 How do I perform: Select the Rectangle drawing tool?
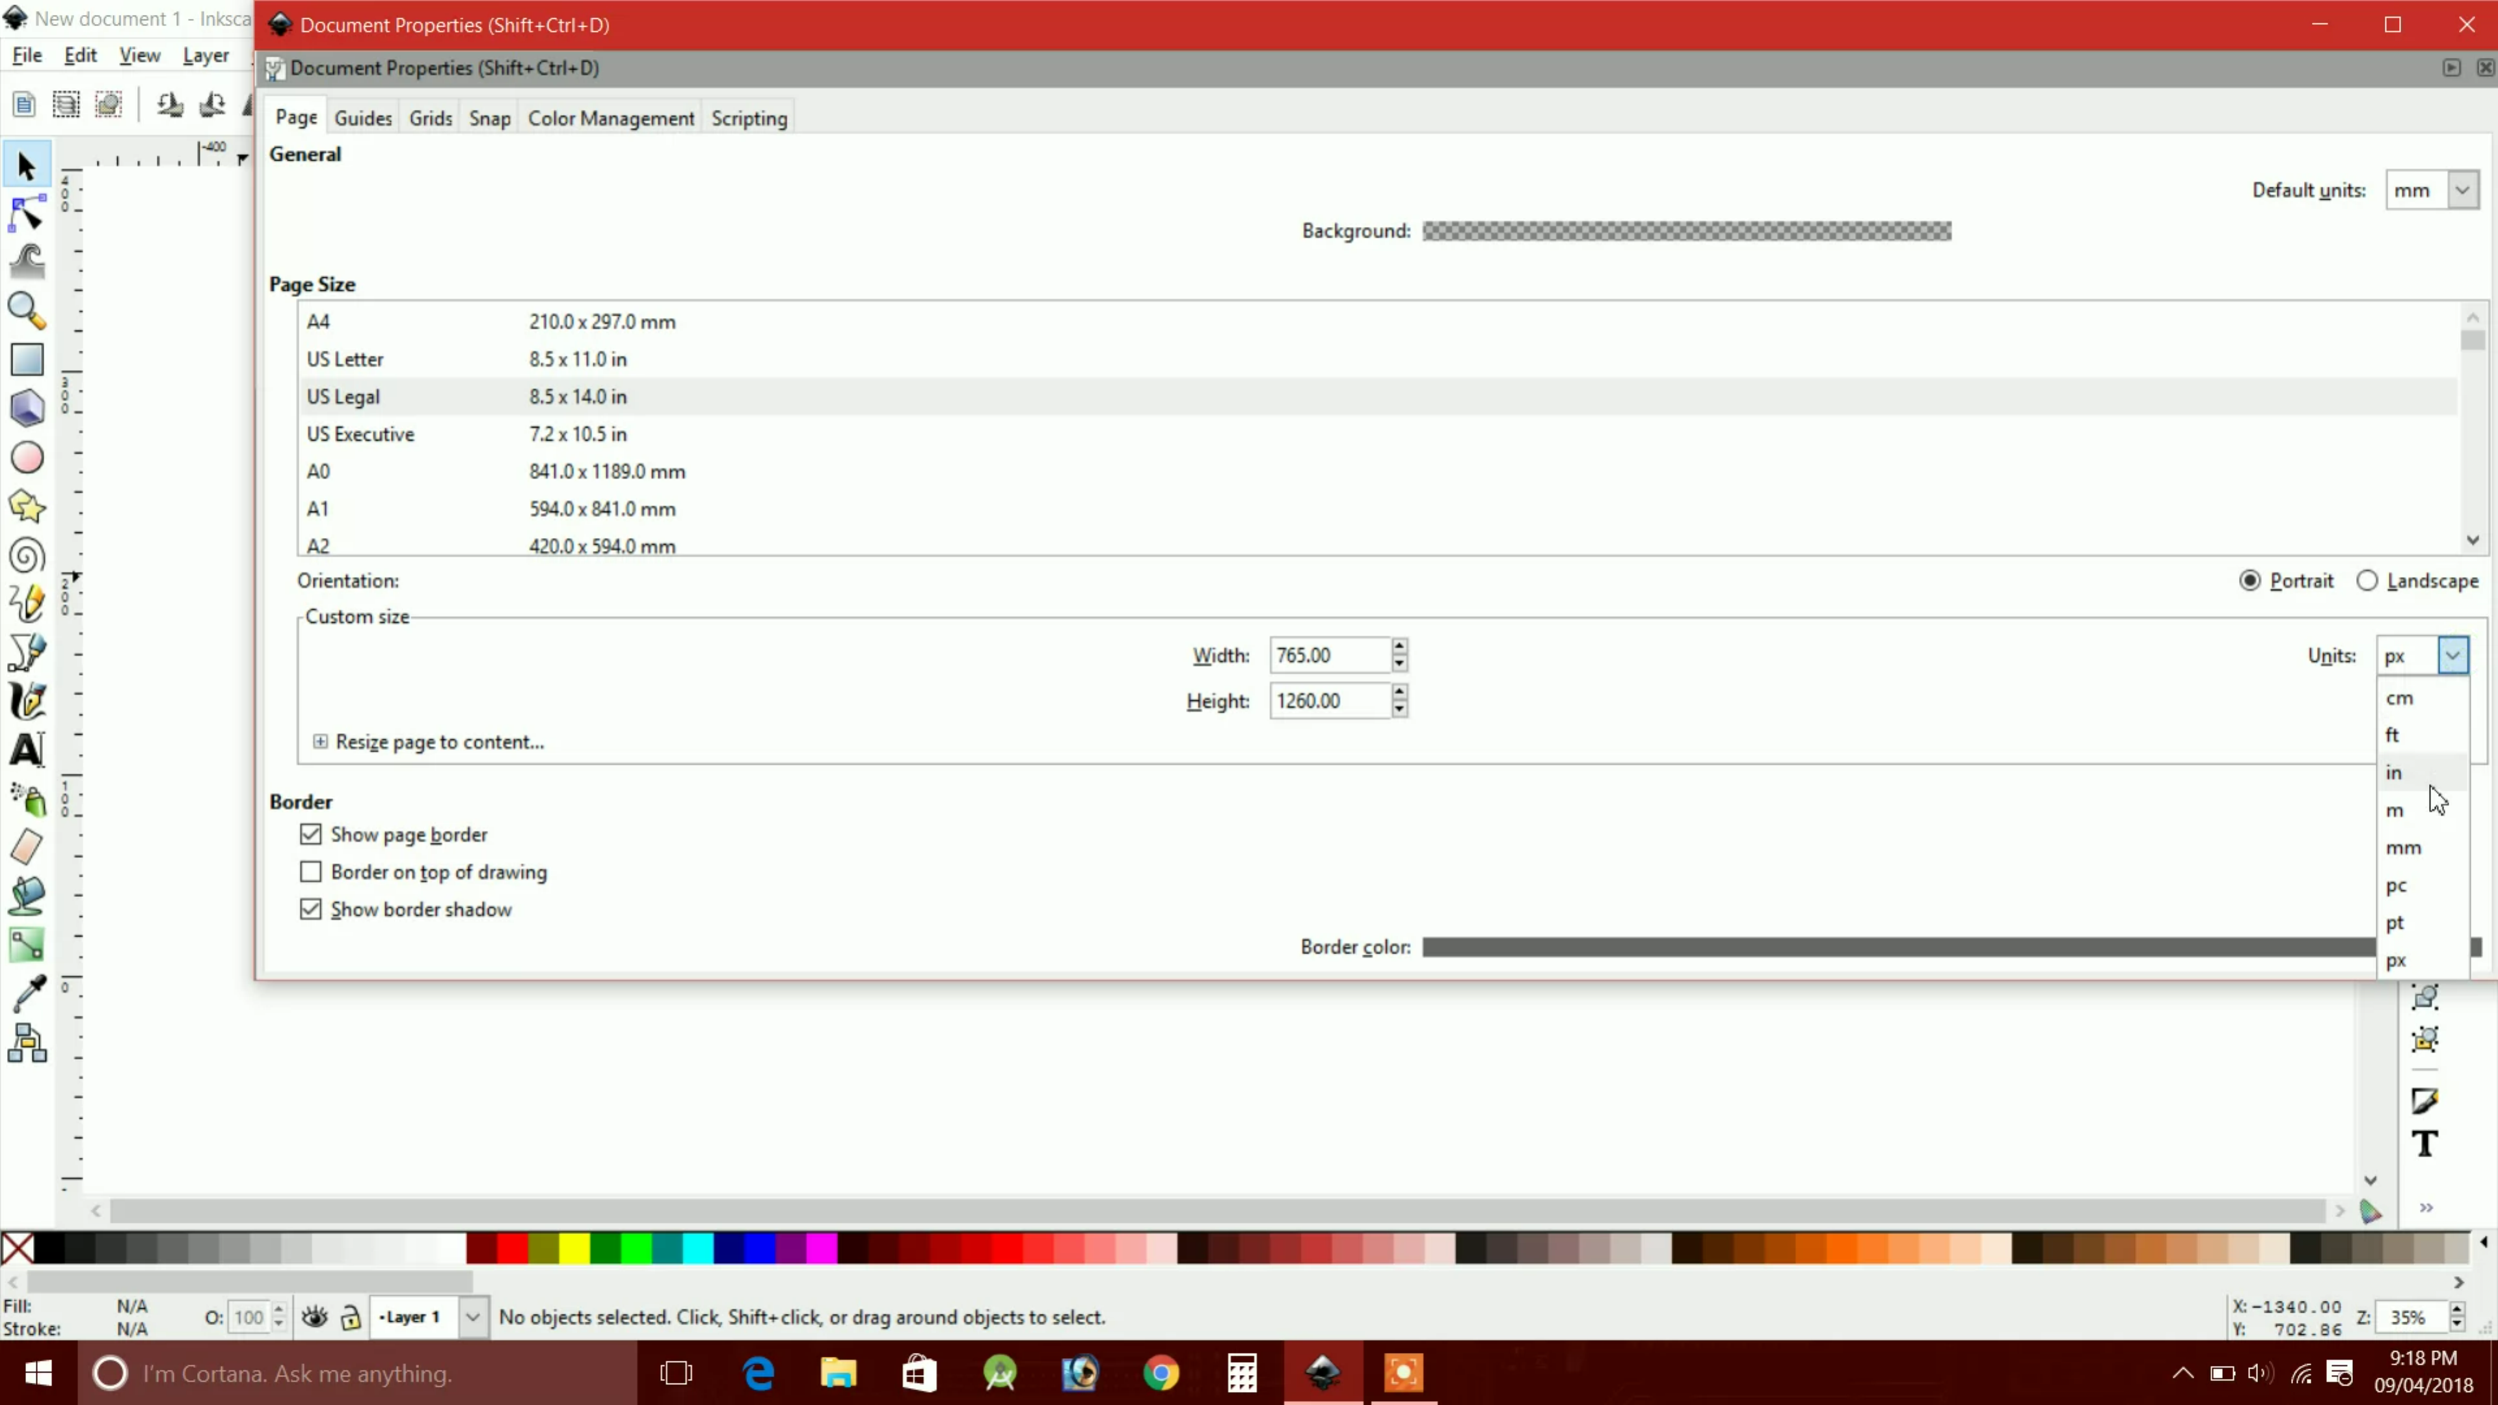point(26,360)
